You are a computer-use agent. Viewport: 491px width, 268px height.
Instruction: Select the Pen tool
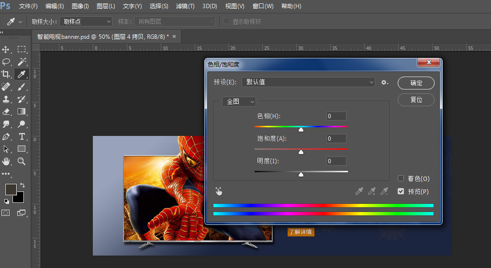point(6,136)
